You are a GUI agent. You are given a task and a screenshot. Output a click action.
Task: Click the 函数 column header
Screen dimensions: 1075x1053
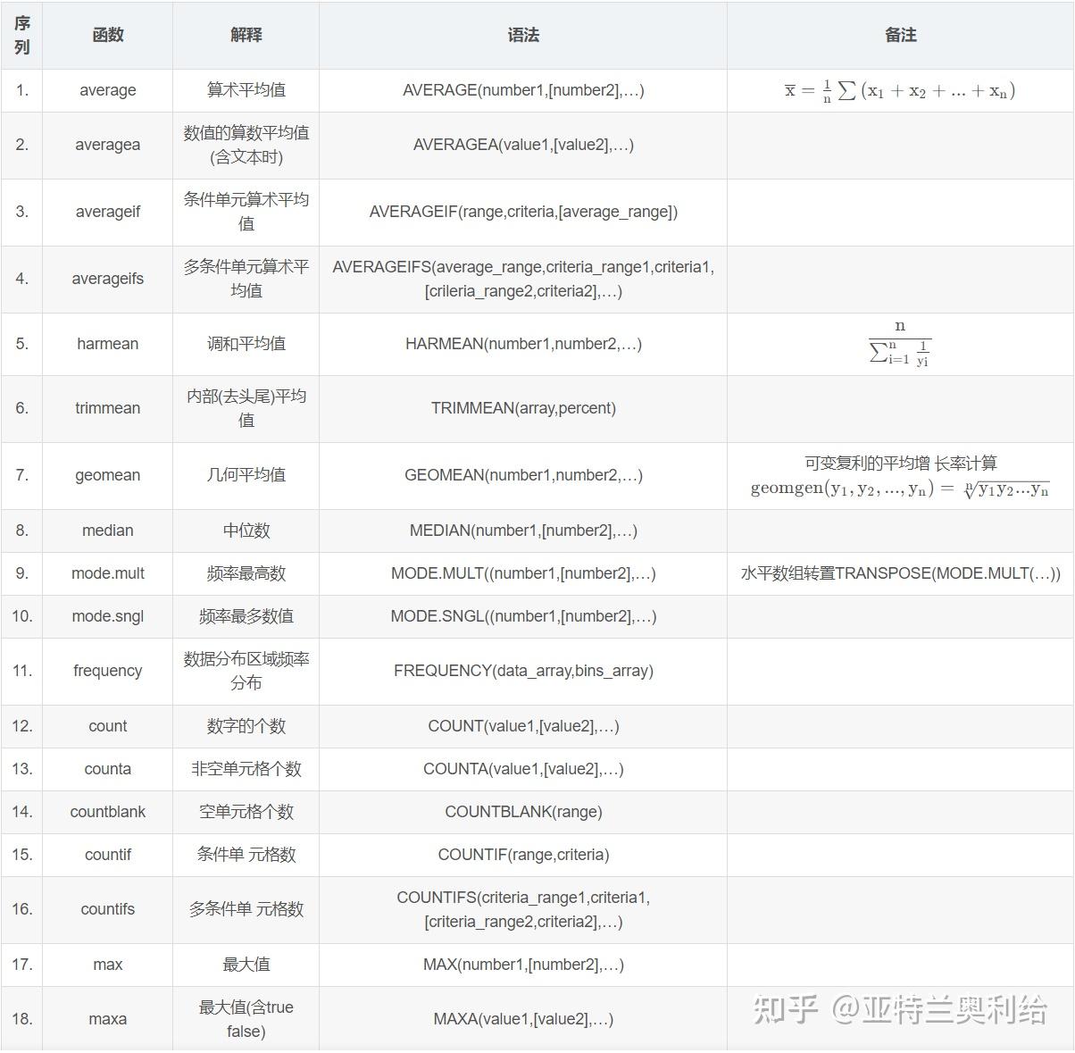coord(107,36)
